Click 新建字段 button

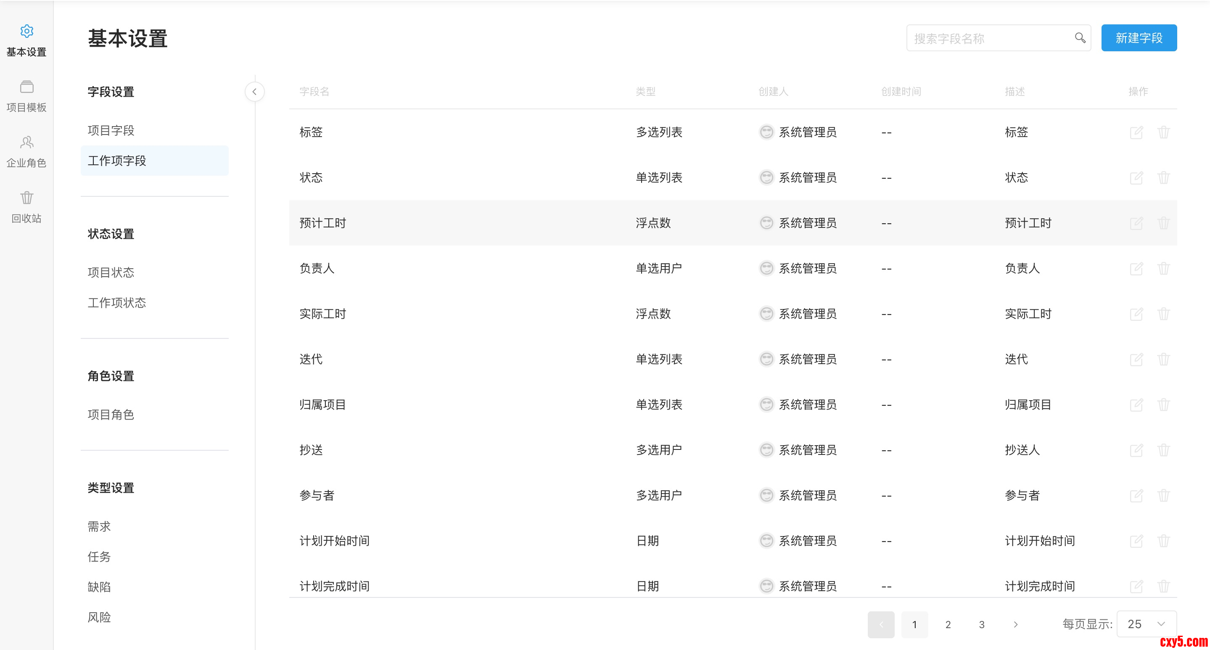1139,38
